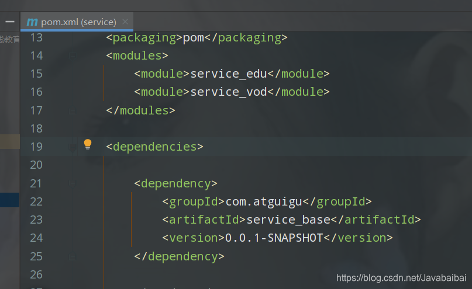Image resolution: width=472 pixels, height=289 pixels.
Task: Select the pom.xml (service) tab
Action: coord(77,22)
